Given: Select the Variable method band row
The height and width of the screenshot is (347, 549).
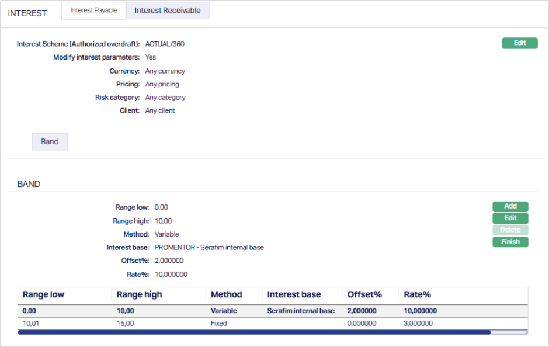Looking at the screenshot, I should coord(224,311).
